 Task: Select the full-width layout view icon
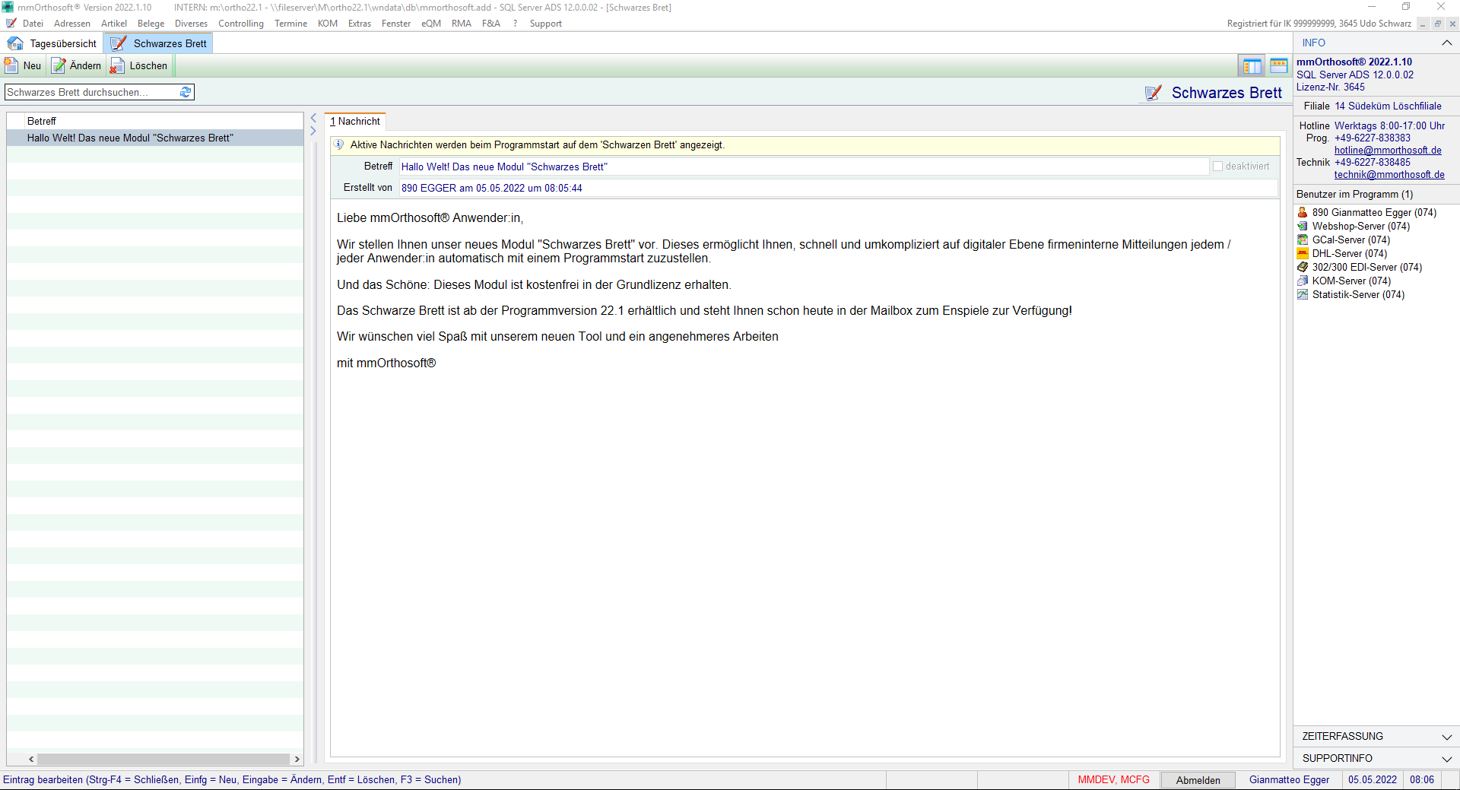pyautogui.click(x=1278, y=66)
